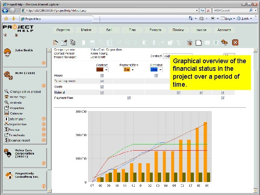Screen dimensions: 260x195
Task: Go to the project Home Page
Action: [18, 97]
